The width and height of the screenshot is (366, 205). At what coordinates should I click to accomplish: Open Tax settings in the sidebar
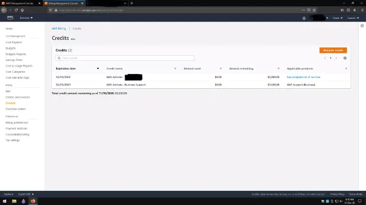pyautogui.click(x=13, y=140)
